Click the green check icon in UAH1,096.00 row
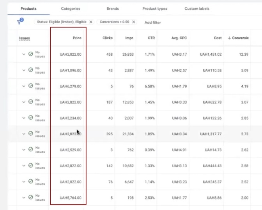 click(30, 70)
